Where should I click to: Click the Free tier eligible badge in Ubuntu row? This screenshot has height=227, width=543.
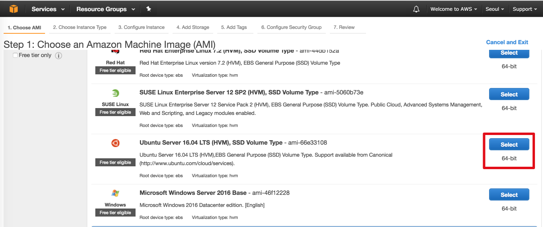pos(115,162)
